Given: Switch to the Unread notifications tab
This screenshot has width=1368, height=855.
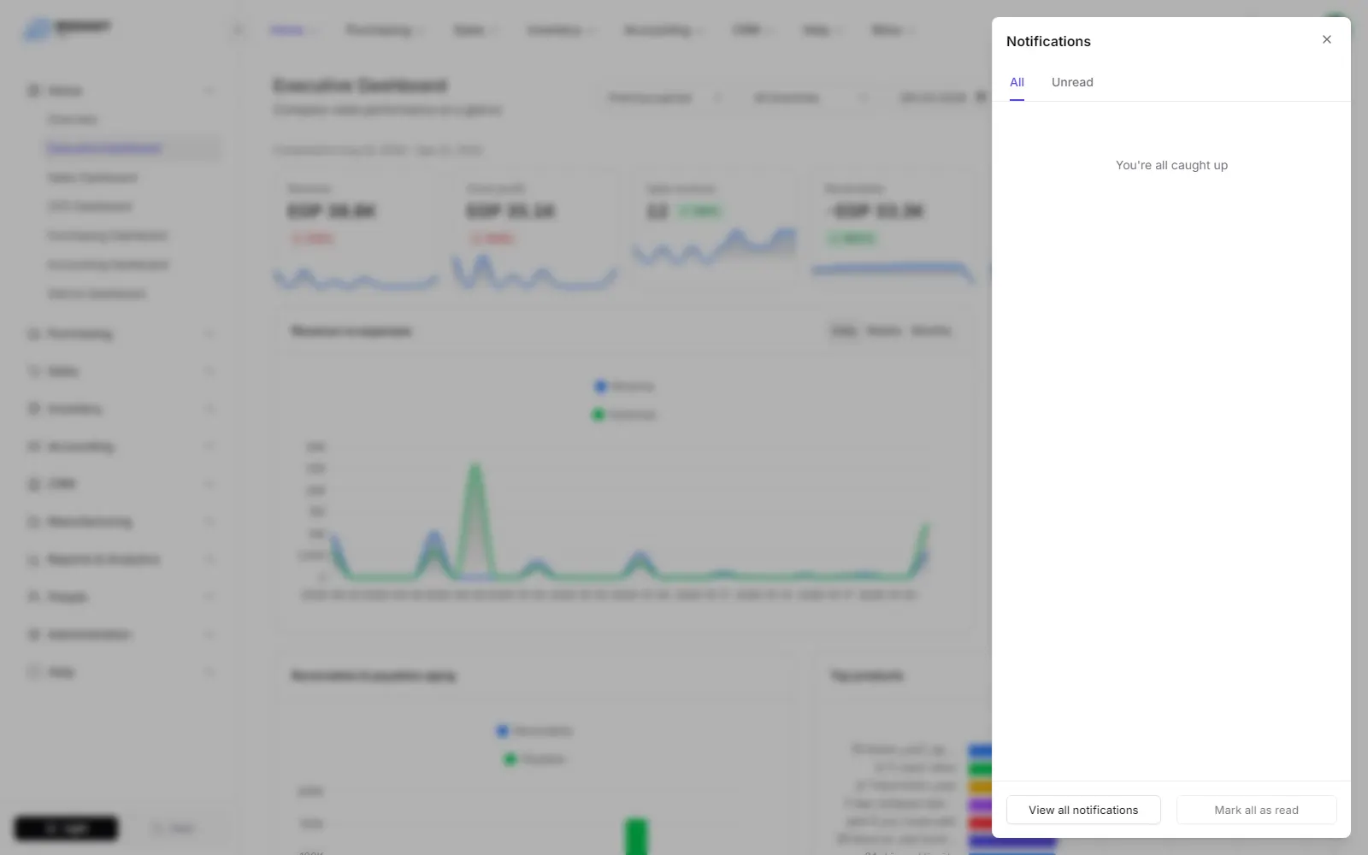Looking at the screenshot, I should click(1072, 83).
